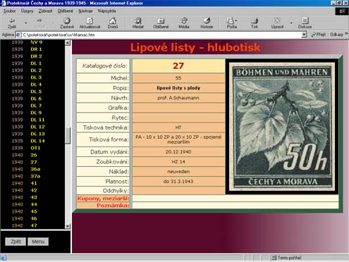The width and height of the screenshot is (349, 262).
Task: Open the Soubor menu
Action: point(9,11)
